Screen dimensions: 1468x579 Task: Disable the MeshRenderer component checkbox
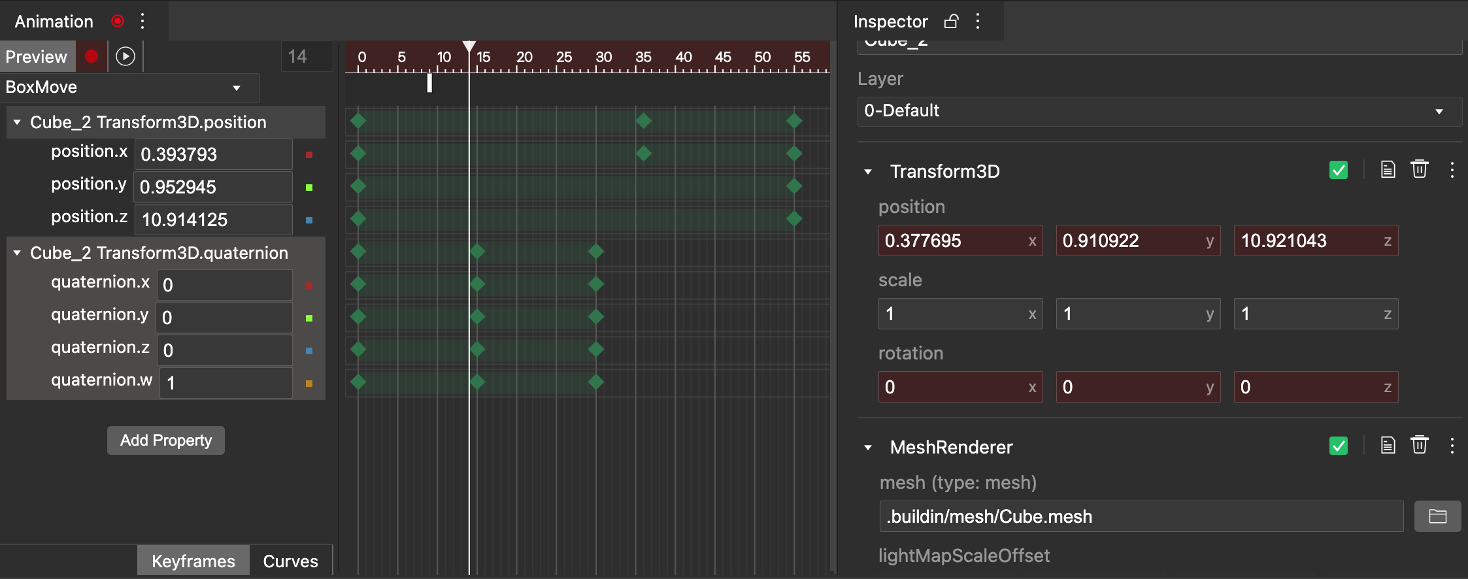[1339, 446]
